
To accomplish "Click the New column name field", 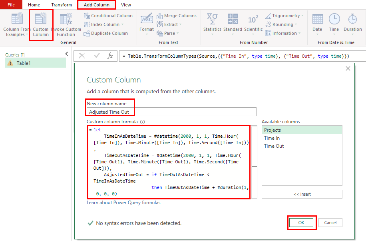I will point(171,112).
